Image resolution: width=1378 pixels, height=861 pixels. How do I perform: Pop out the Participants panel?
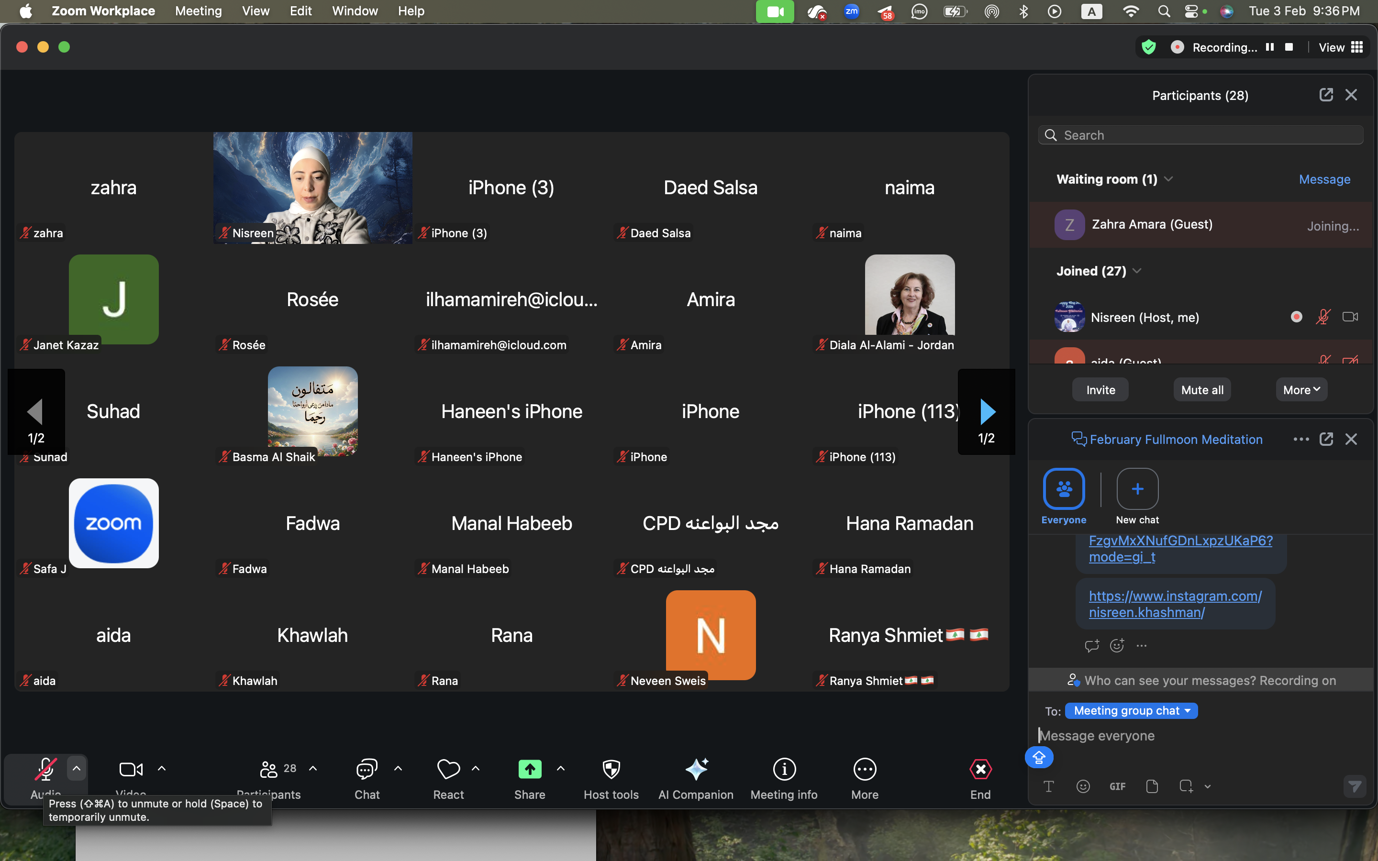[x=1326, y=95]
